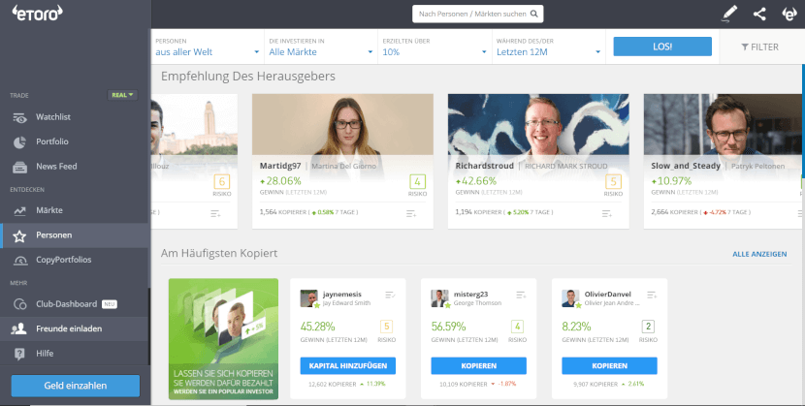Click OlivierDanvel risk score 2 box

click(649, 327)
